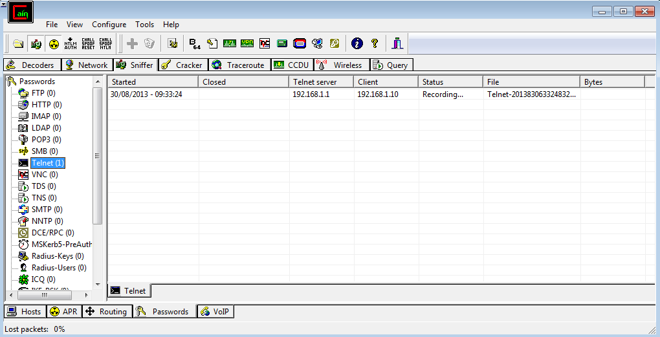Switch to the CCDU tab
Viewport: 660px width, 337px height.
click(292, 65)
